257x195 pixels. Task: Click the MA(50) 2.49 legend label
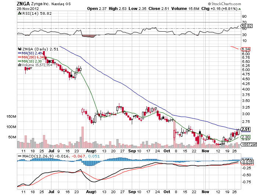[x=32, y=53]
